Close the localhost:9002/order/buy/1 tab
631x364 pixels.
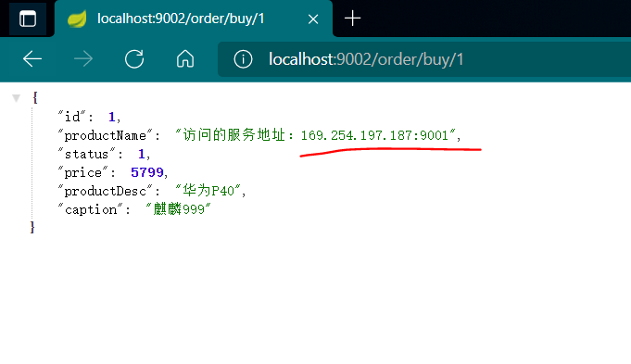click(313, 19)
